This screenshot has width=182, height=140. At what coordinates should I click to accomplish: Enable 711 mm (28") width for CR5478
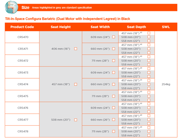tap(114, 132)
